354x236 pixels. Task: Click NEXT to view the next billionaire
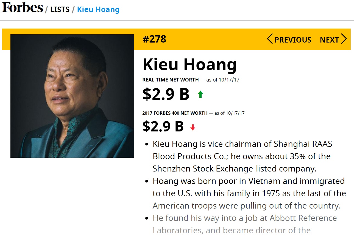(x=329, y=39)
